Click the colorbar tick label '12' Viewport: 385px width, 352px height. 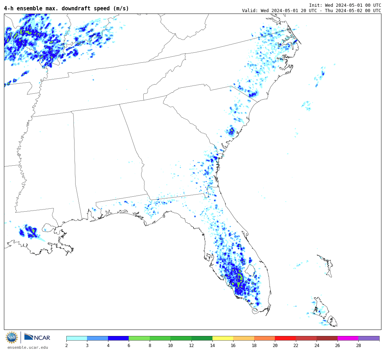coord(191,345)
